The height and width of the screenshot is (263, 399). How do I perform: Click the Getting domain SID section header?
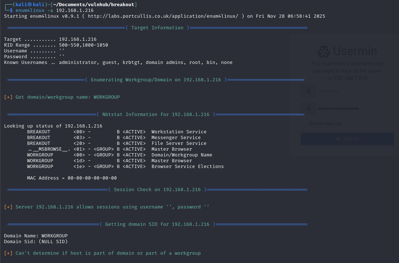point(157,224)
